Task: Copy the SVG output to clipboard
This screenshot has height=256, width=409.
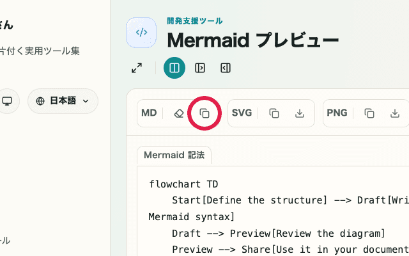Action: coord(274,113)
